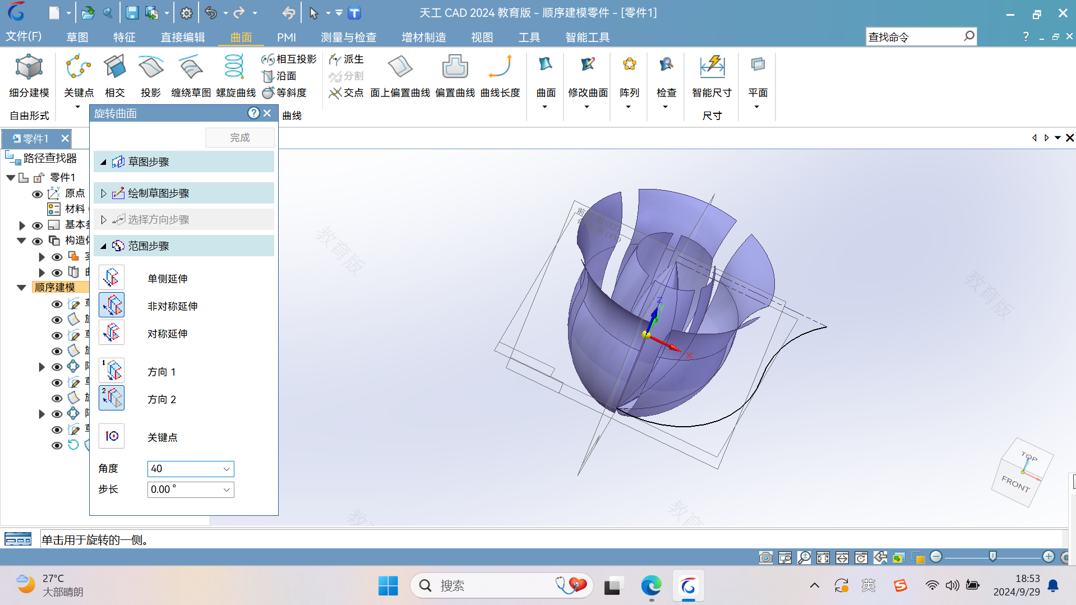Switch to the 草图 ribbon tab
This screenshot has width=1076, height=605.
77,37
